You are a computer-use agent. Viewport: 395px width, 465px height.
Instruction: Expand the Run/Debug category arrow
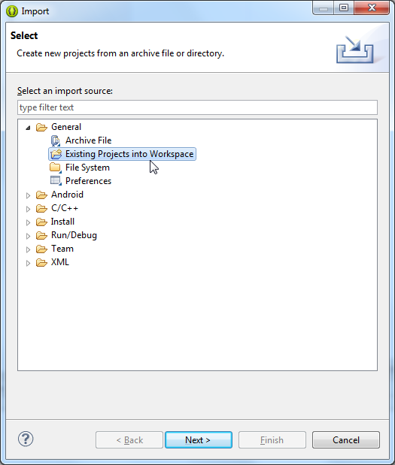tap(29, 236)
